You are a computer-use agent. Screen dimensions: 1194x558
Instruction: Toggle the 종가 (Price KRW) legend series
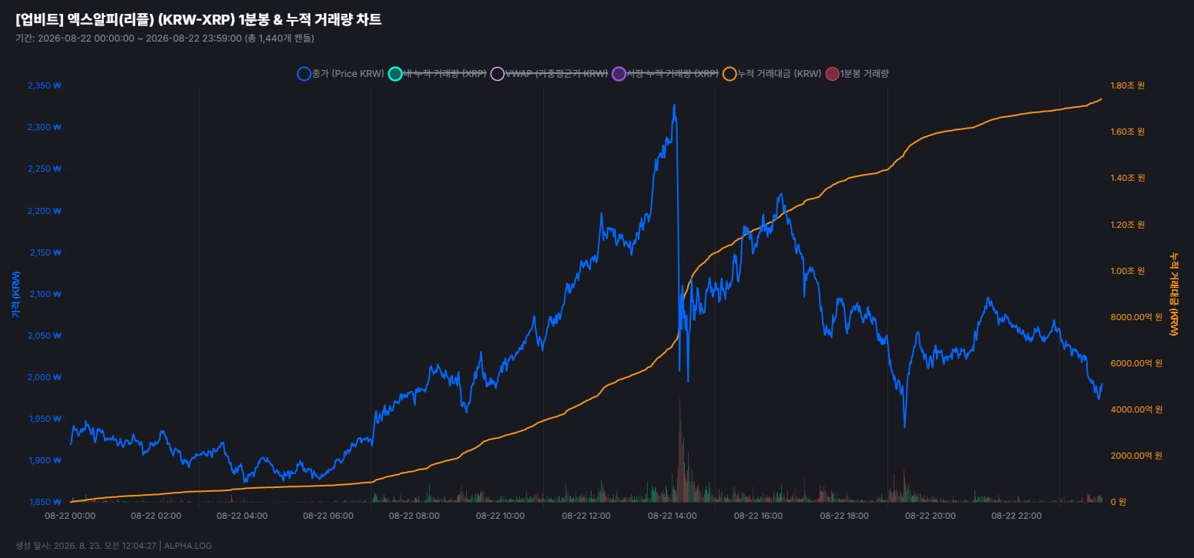point(340,74)
